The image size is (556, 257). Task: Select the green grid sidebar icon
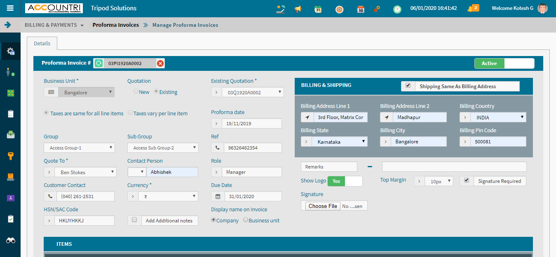pyautogui.click(x=11, y=93)
